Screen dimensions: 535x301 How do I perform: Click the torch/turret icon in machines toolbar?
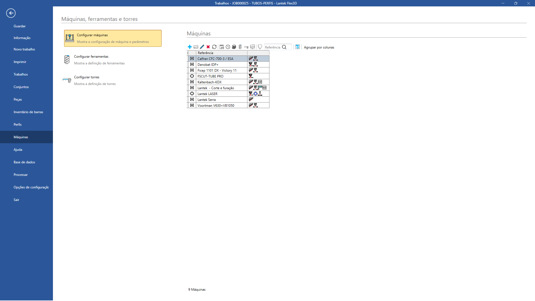(246, 47)
